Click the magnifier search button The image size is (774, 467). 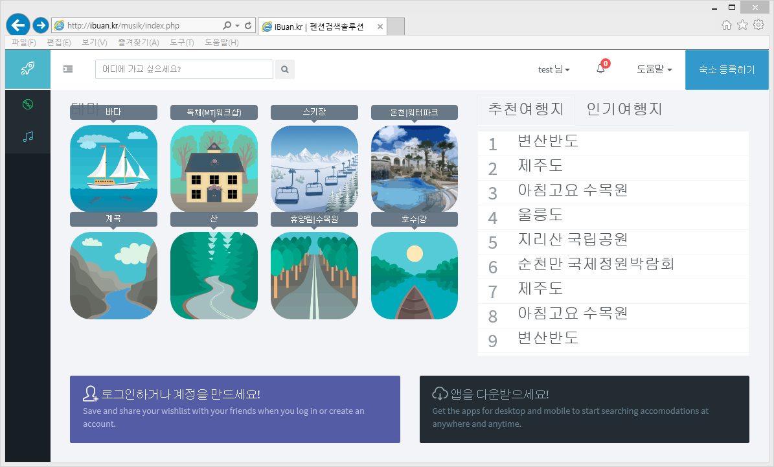pyautogui.click(x=285, y=69)
